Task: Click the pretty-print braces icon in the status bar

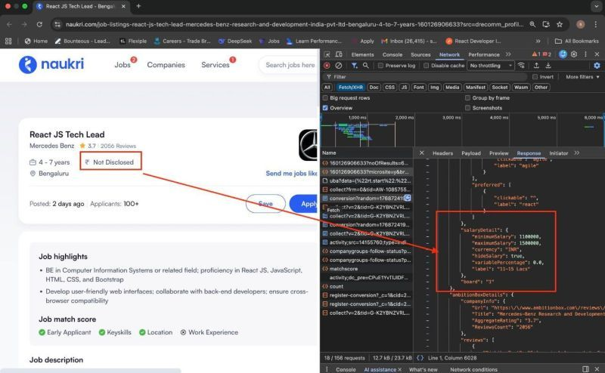Action: coord(420,358)
